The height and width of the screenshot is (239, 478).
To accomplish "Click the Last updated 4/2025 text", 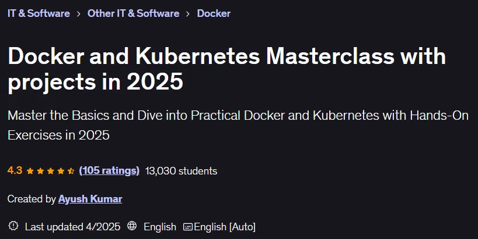I will pos(72,227).
